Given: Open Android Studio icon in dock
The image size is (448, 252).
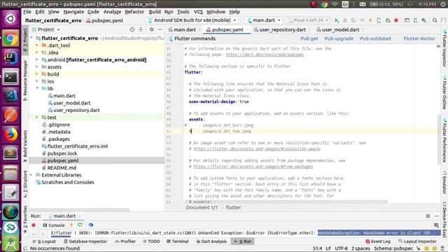Looking at the screenshot, I should (10, 244).
